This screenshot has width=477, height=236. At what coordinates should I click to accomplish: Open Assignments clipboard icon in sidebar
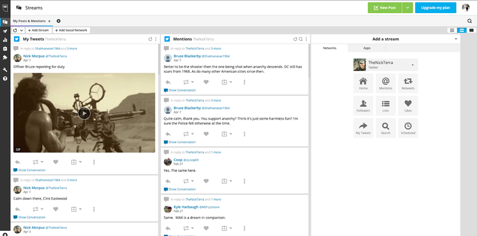pos(5,49)
